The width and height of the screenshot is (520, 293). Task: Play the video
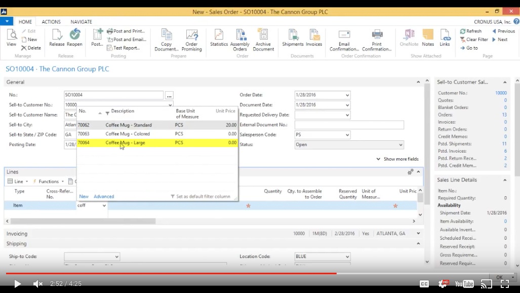click(17, 284)
